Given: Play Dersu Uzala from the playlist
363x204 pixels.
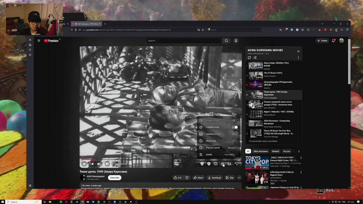Looking at the screenshot, I should [274, 66].
